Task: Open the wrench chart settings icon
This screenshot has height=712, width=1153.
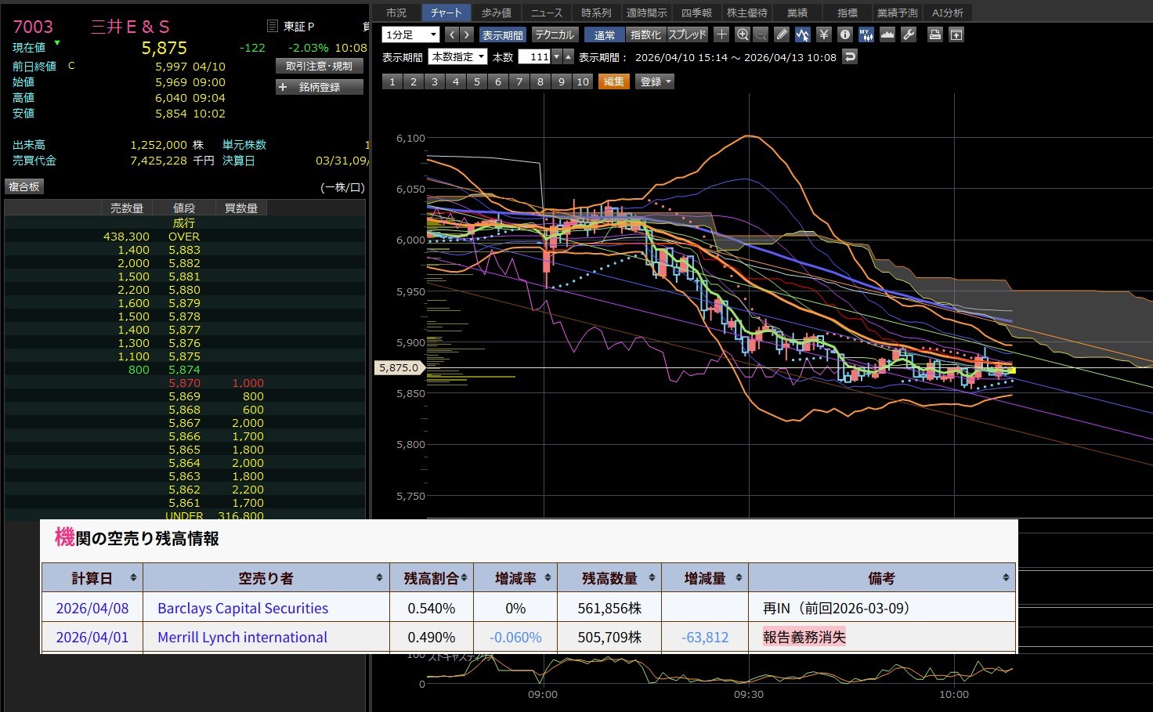Action: tap(909, 34)
